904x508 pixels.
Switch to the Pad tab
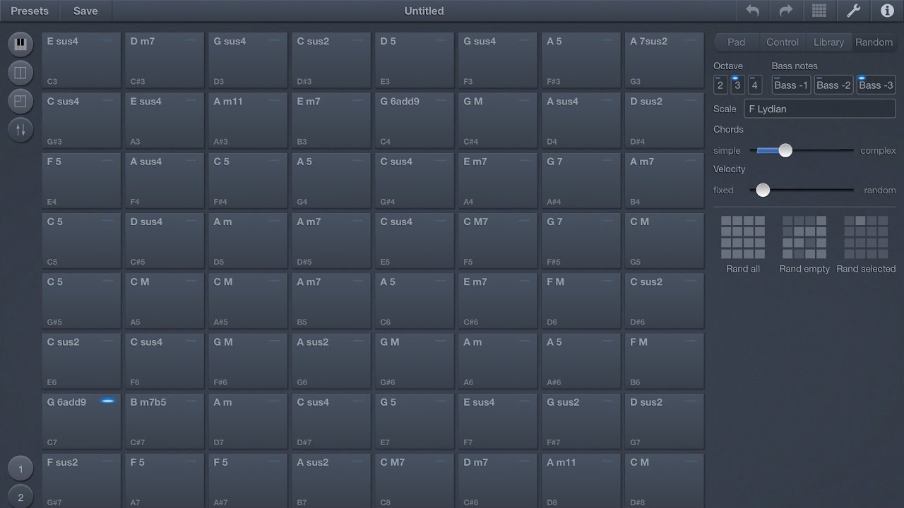(x=736, y=42)
